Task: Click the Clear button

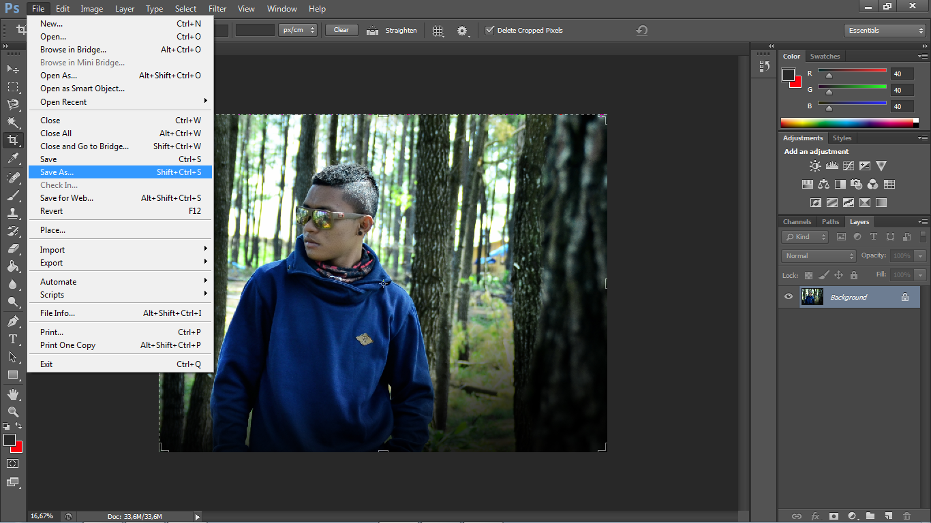Action: pyautogui.click(x=341, y=30)
